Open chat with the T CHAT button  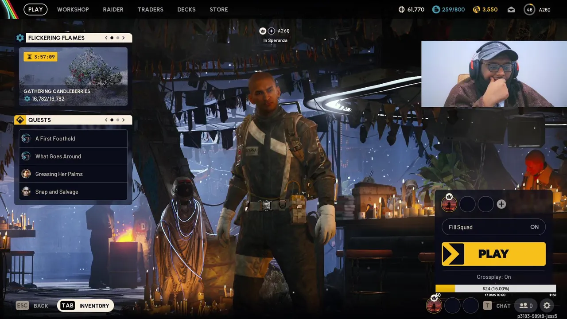coord(497,306)
